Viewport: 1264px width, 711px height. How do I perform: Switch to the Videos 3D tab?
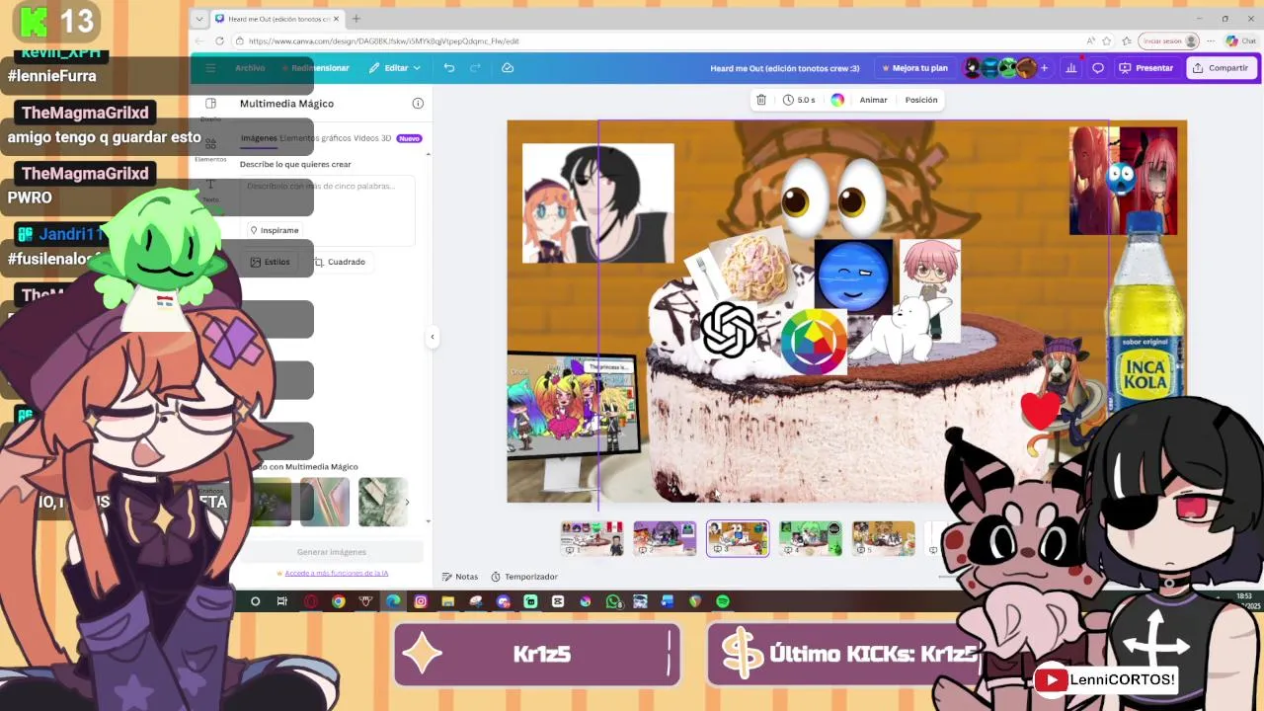tap(372, 138)
